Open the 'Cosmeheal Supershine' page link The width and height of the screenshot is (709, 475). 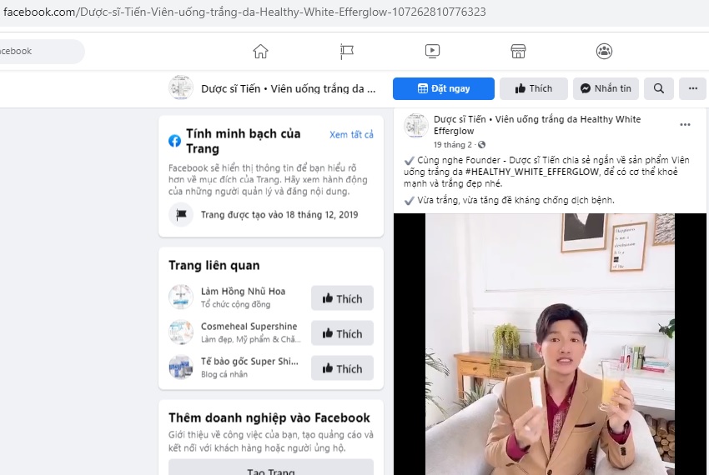tap(249, 327)
